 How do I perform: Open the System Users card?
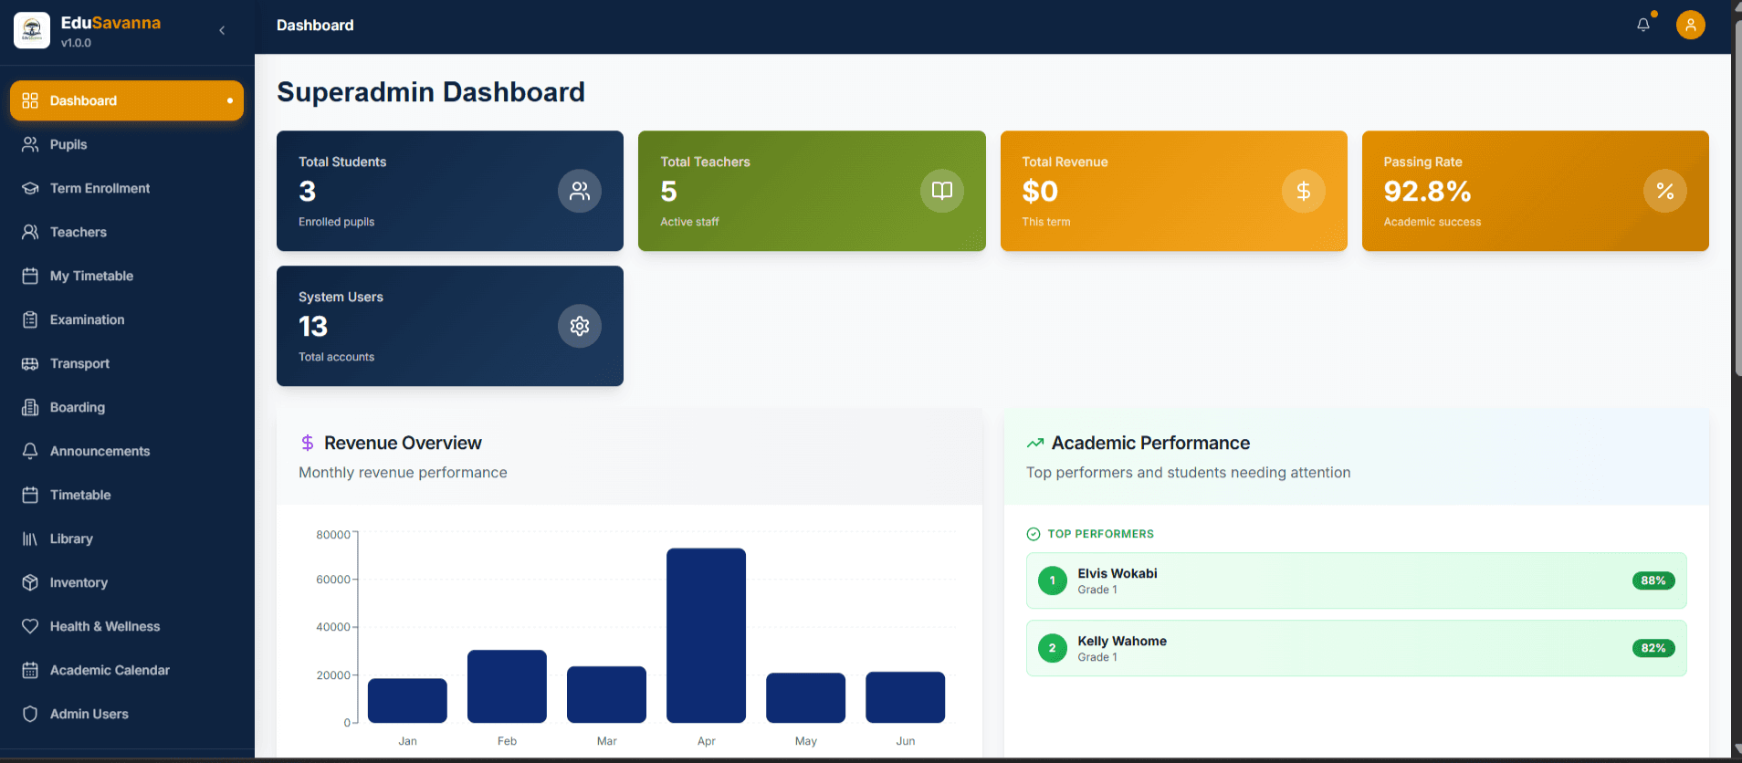click(450, 326)
